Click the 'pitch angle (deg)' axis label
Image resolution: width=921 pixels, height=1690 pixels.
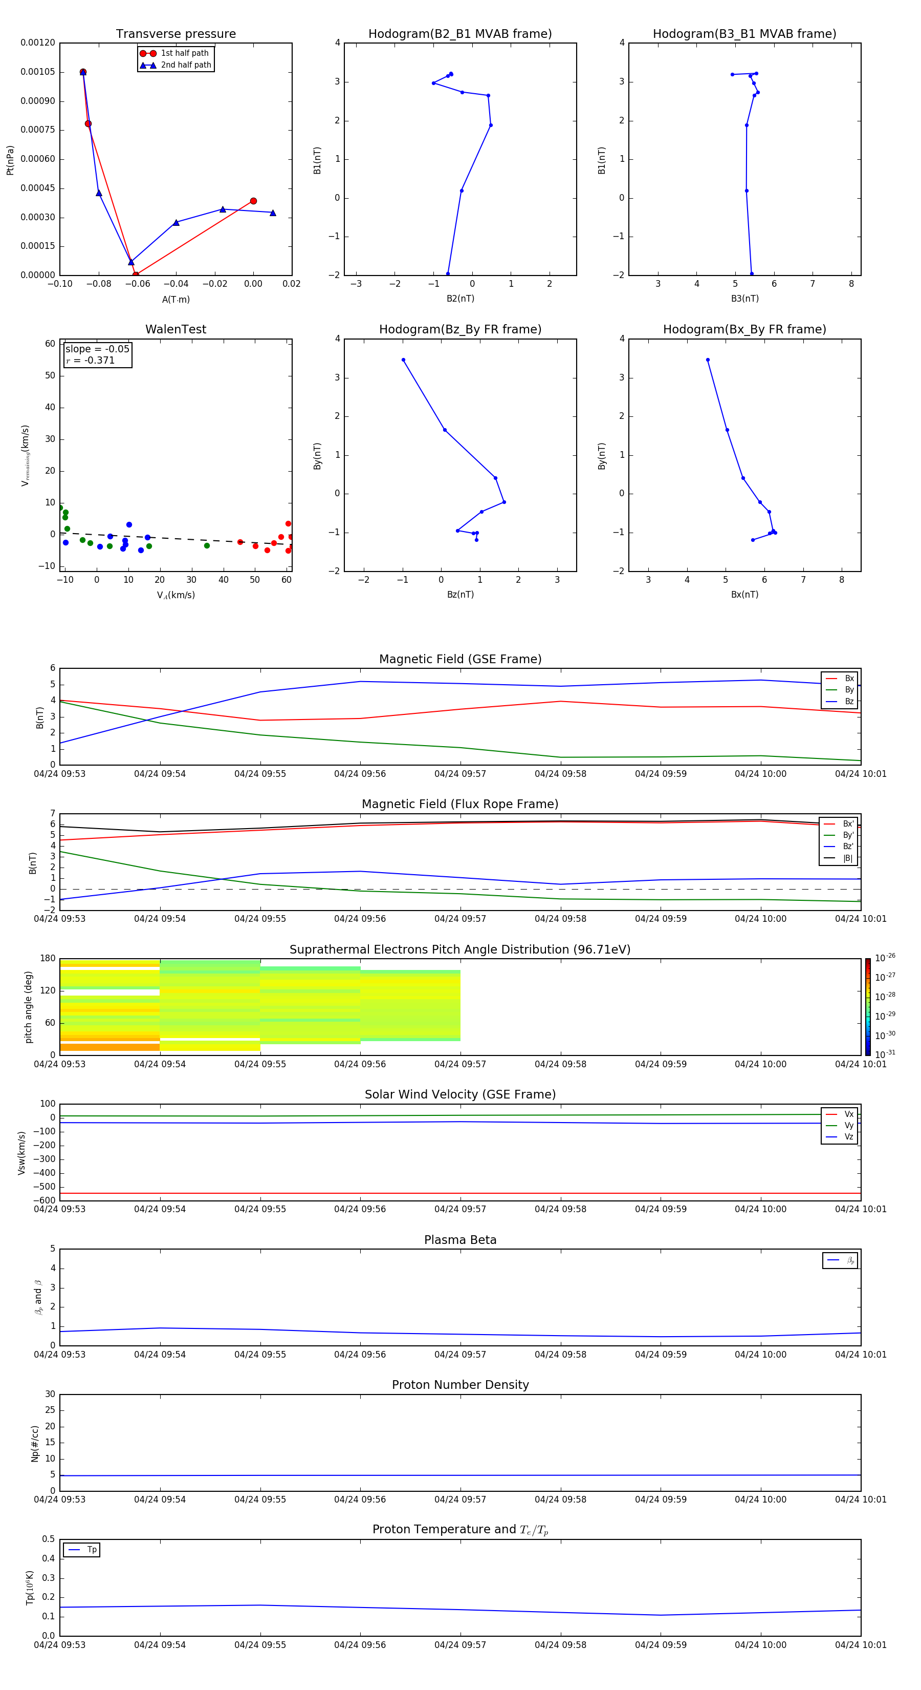pyautogui.click(x=28, y=1006)
